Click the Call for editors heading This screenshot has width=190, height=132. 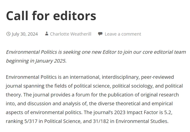51,16
